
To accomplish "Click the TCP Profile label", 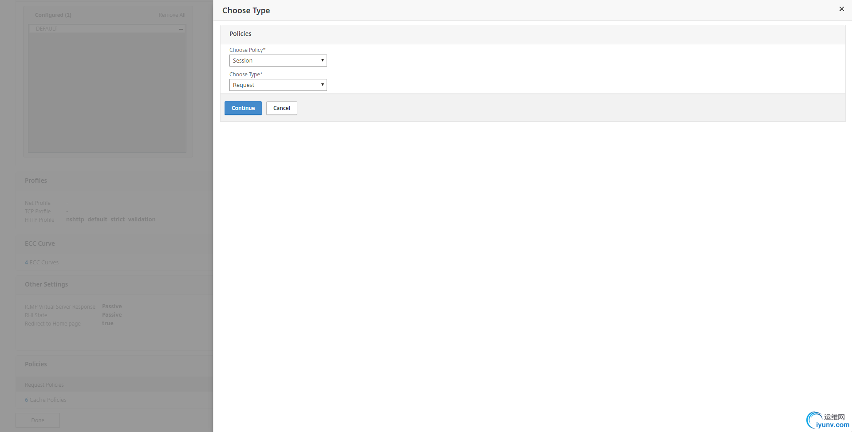I will (38, 212).
